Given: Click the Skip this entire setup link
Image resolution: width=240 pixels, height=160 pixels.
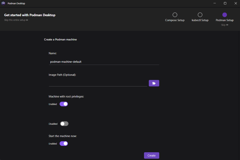Looking at the screenshot, I should click(16, 20).
